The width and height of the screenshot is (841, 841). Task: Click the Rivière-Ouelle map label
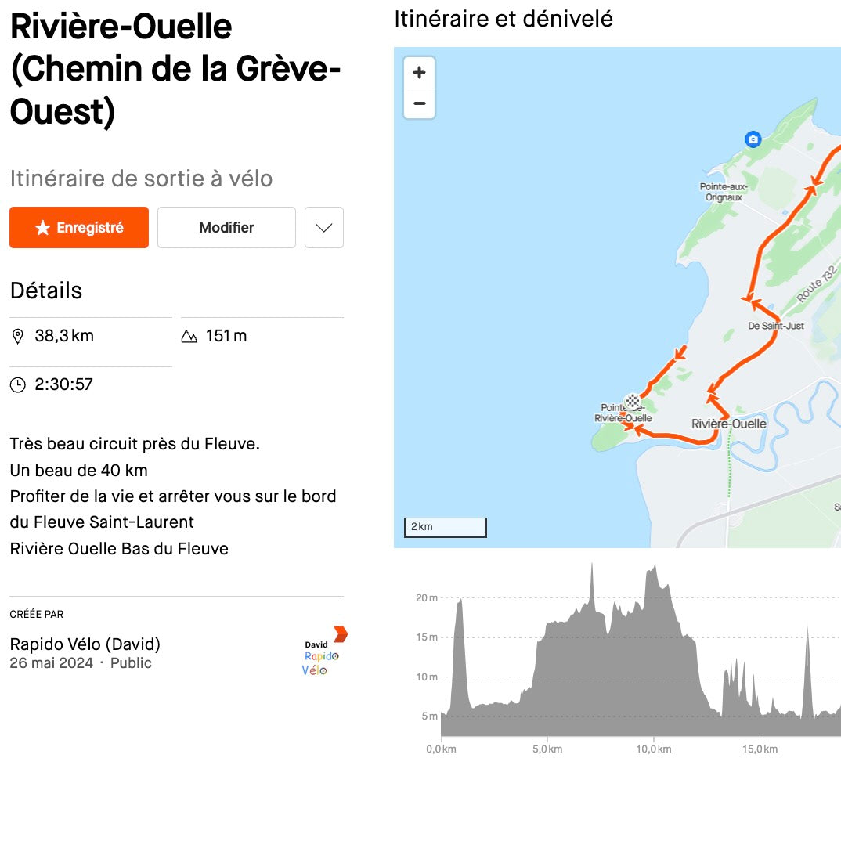728,424
